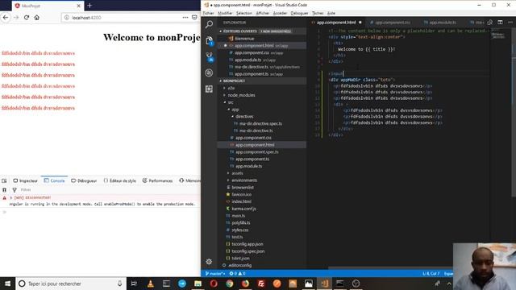Open Source Control view in activity bar
The width and height of the screenshot is (516, 290).
(x=209, y=56)
